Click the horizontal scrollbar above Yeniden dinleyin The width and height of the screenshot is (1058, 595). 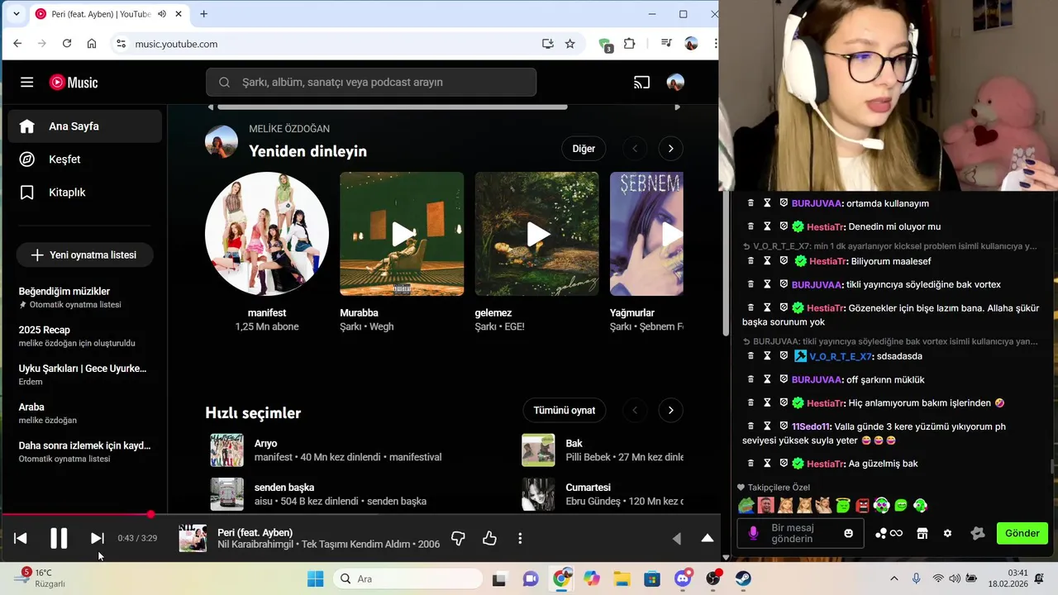(393, 107)
